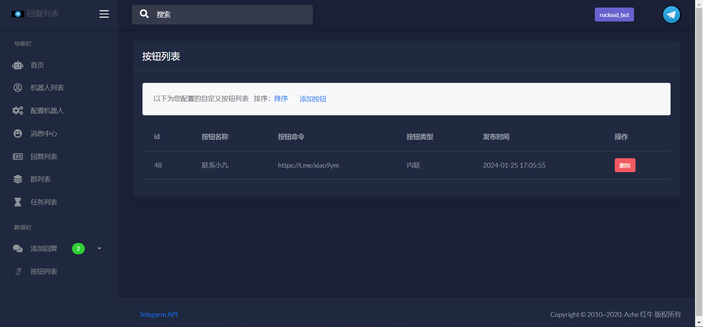703x327 pixels.
Task: Open the Telegram avatar in the header
Action: click(671, 15)
